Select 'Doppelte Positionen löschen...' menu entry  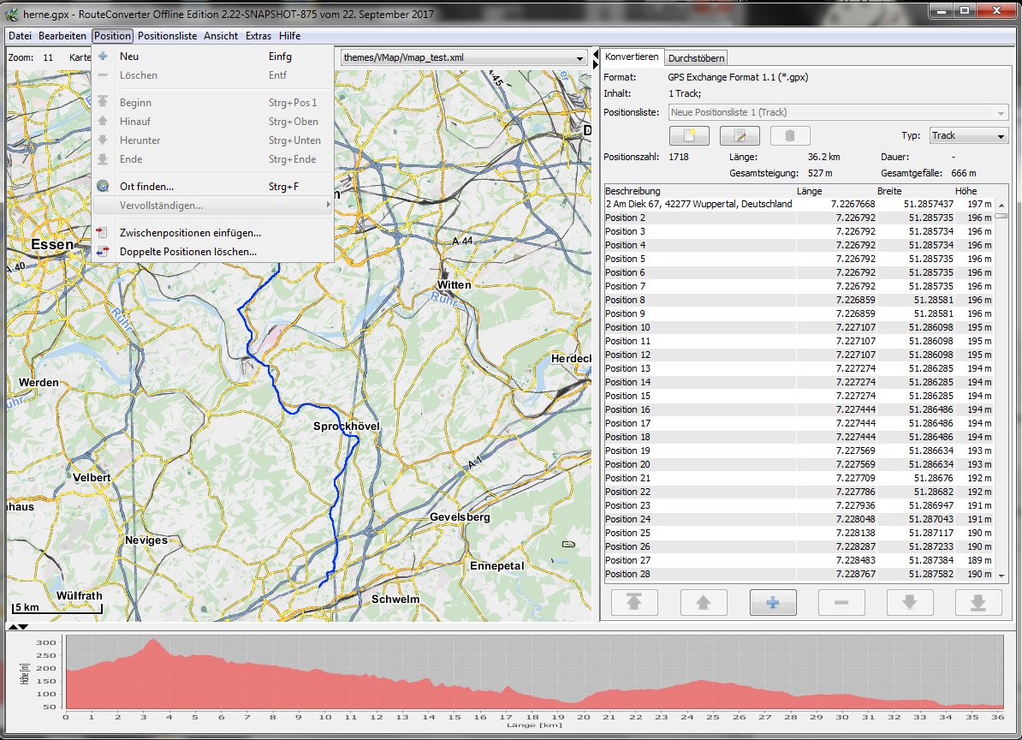[188, 252]
